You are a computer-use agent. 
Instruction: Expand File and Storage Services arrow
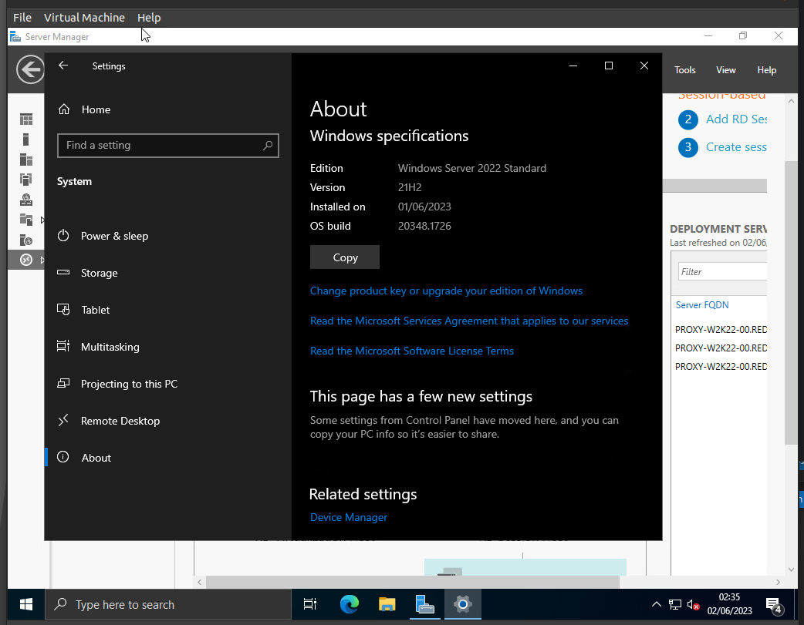click(42, 220)
